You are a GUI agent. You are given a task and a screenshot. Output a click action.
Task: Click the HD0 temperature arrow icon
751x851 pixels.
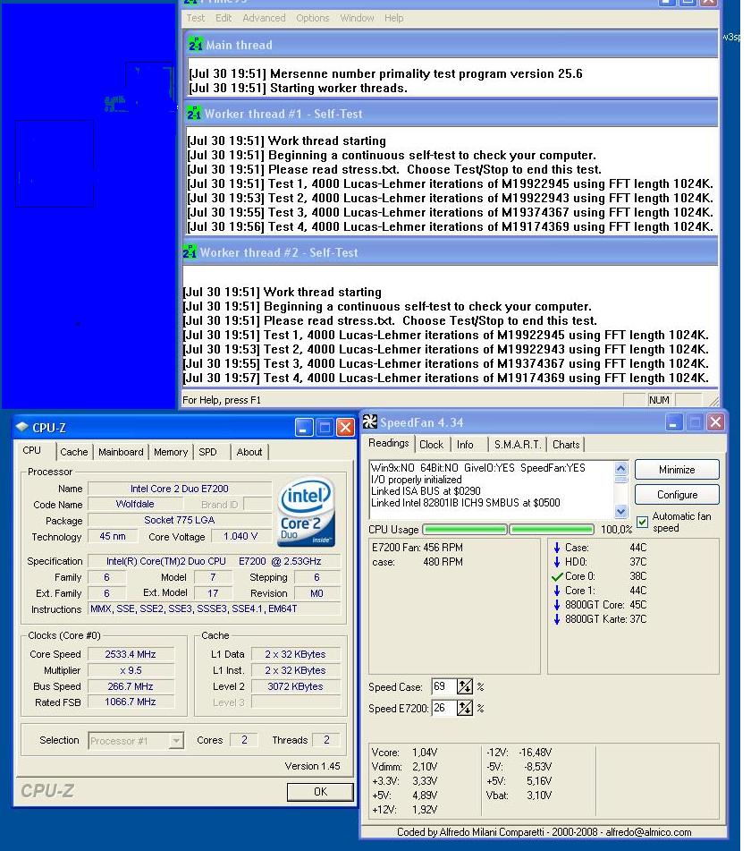[557, 562]
